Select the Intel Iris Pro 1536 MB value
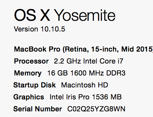The image size is (153, 117). click(x=86, y=97)
